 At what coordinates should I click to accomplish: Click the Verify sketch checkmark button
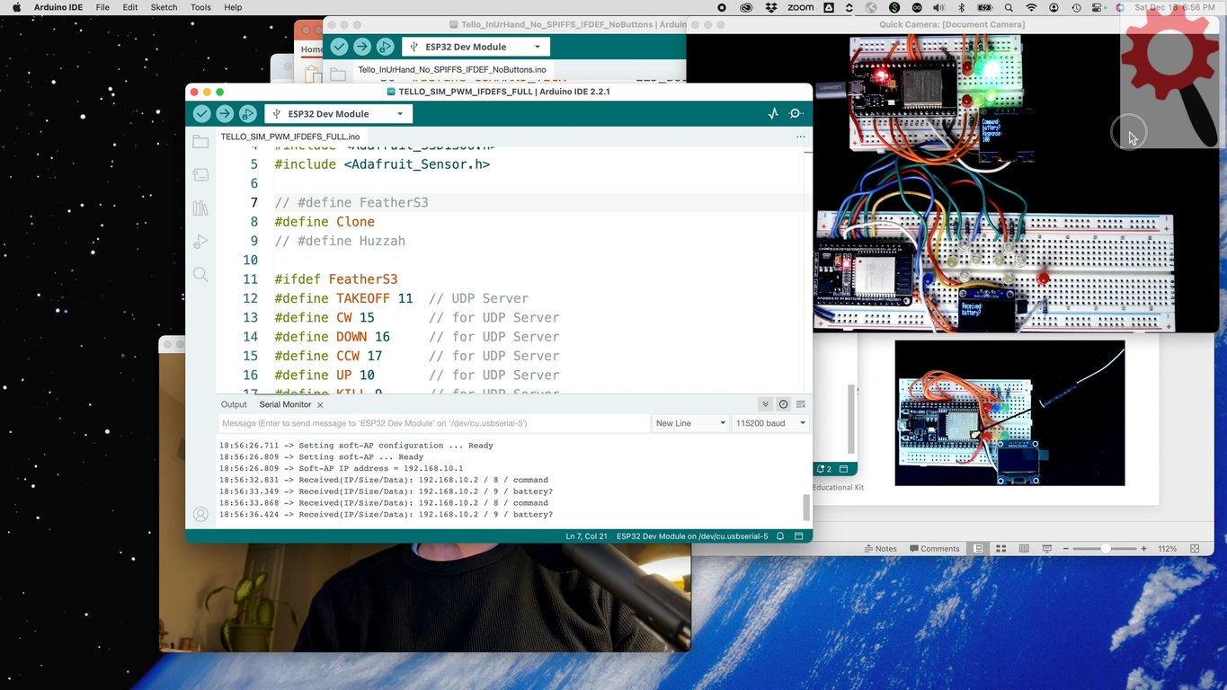[202, 114]
